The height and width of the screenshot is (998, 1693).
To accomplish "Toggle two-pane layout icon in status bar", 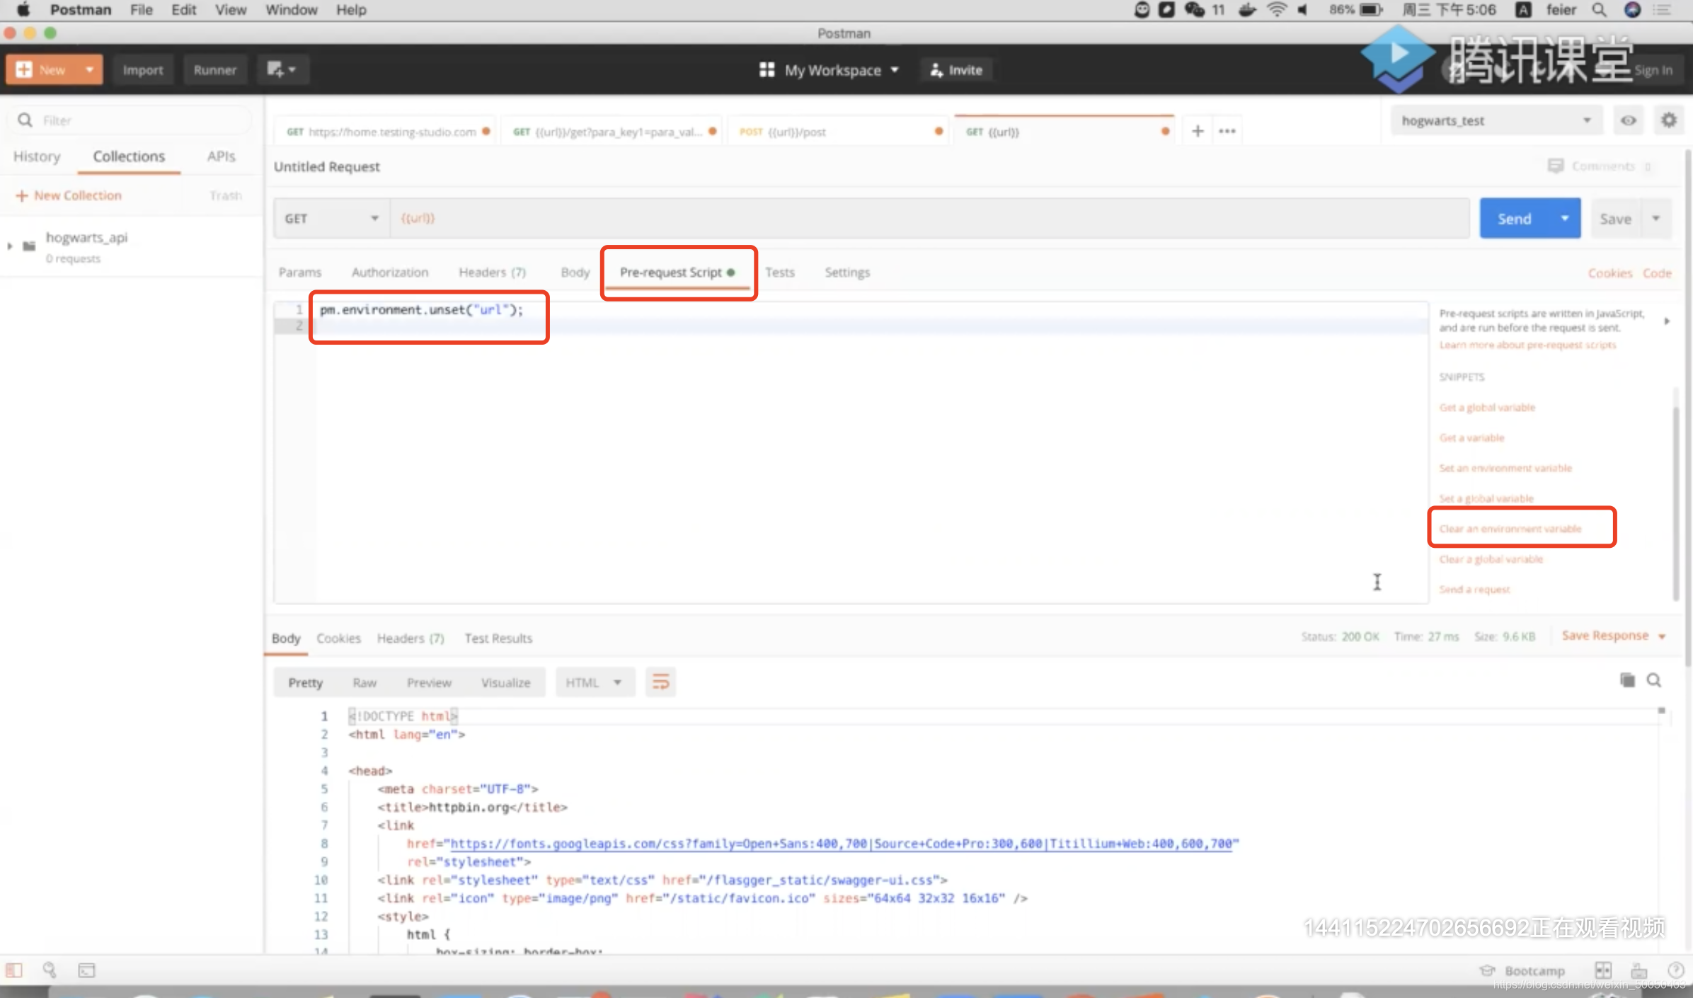I will coord(1602,970).
